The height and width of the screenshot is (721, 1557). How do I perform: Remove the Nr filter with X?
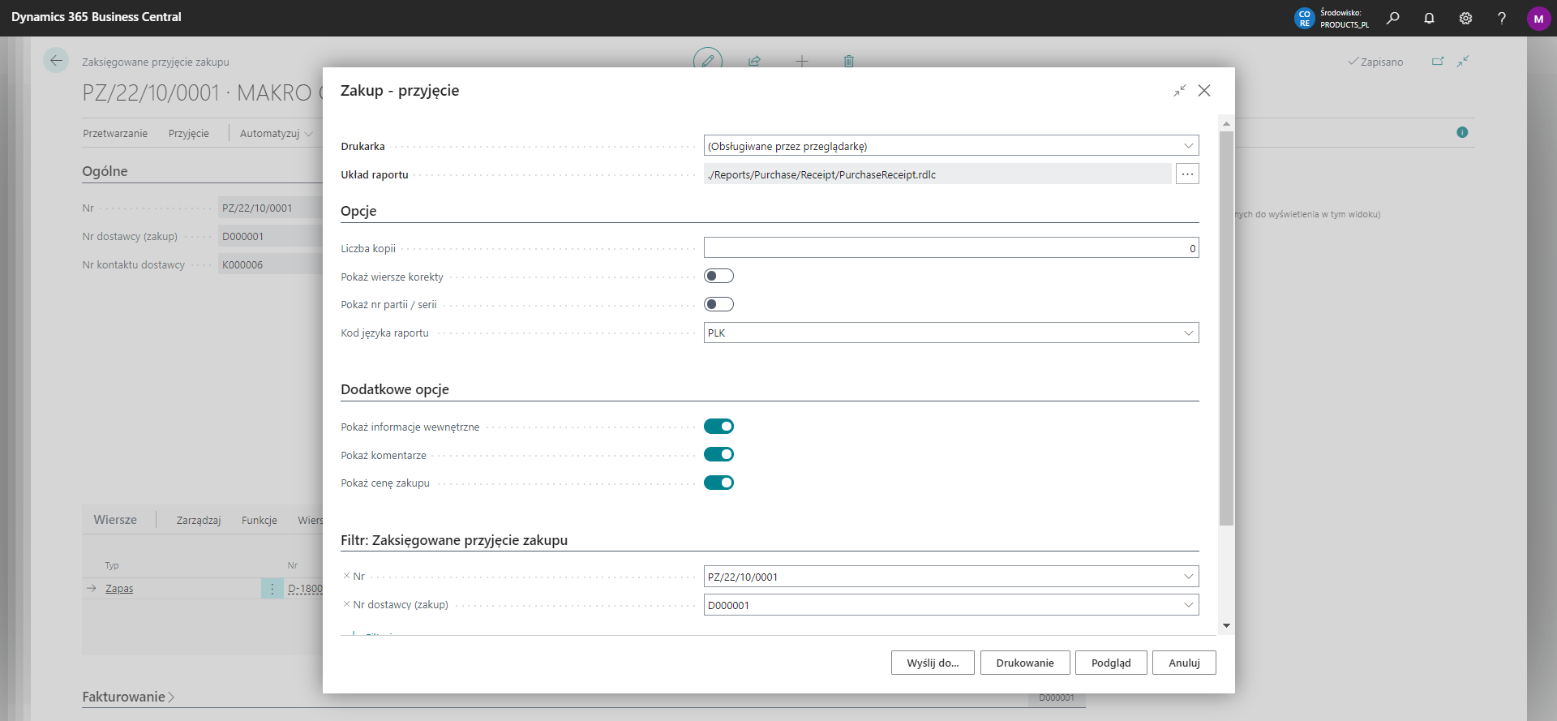pyautogui.click(x=346, y=576)
